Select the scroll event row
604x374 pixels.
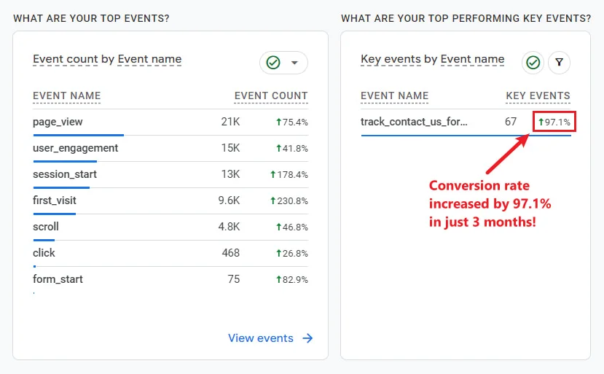(x=45, y=227)
